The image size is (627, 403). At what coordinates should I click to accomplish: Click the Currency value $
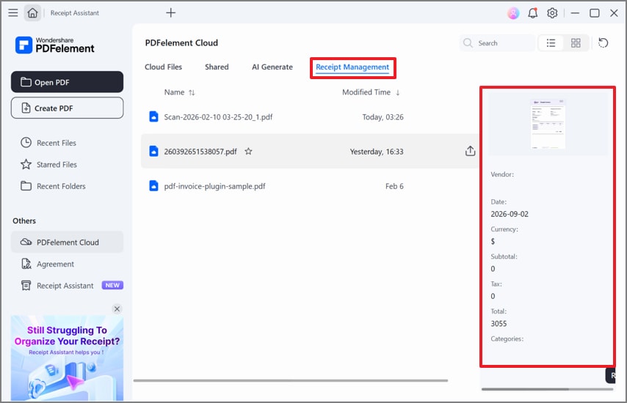pos(493,241)
